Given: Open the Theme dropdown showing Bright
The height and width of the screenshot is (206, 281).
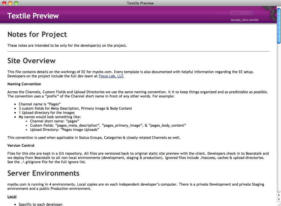Looking at the screenshot, I should pyautogui.click(x=241, y=13).
